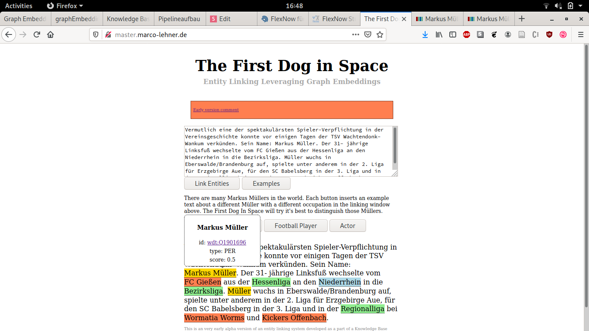The height and width of the screenshot is (331, 589).
Task: Open Adblock Plus extension
Action: pyautogui.click(x=467, y=34)
